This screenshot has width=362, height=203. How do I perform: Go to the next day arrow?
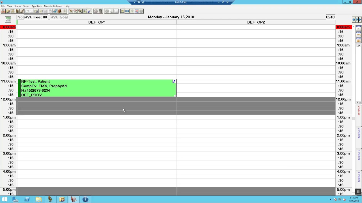point(360,19)
